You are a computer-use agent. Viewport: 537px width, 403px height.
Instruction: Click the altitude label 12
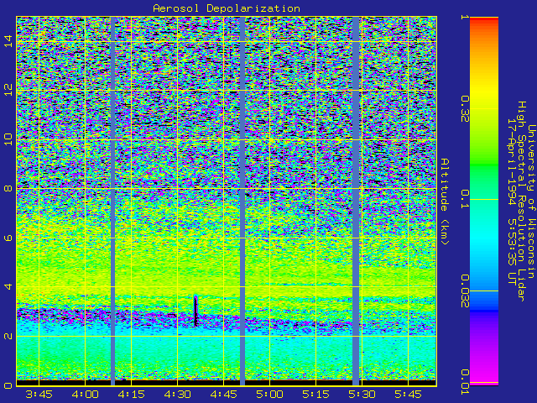point(8,90)
